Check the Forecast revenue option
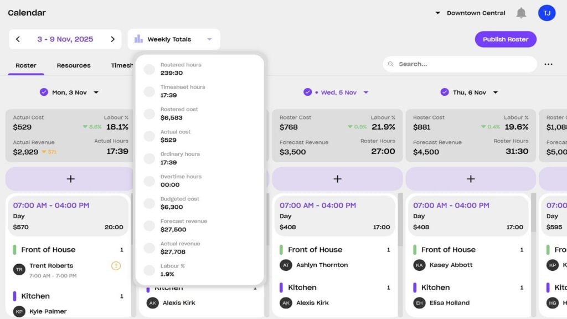 [149, 225]
